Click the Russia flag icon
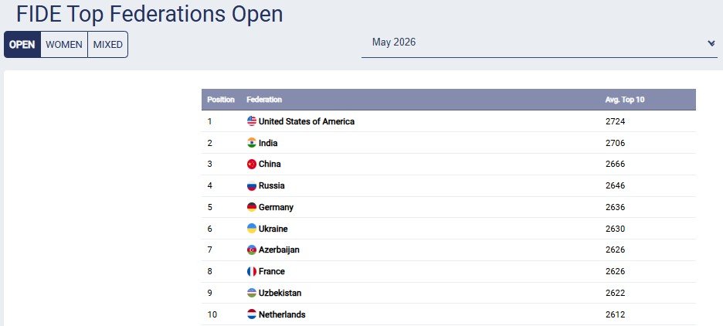This screenshot has width=723, height=326. tap(252, 186)
